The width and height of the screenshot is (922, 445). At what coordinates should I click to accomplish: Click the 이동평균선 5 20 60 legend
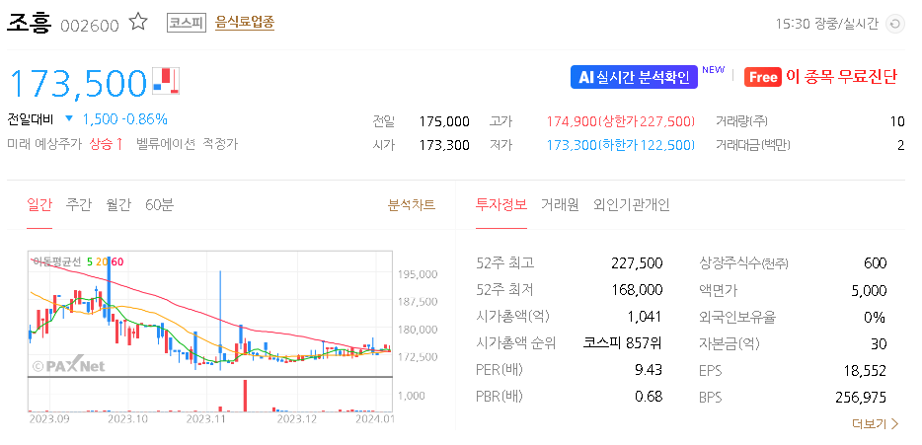coord(78,261)
